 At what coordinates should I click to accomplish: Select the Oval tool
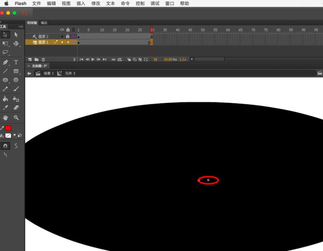click(5, 80)
